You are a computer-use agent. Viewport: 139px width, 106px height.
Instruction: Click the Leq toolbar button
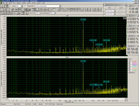[82, 9]
